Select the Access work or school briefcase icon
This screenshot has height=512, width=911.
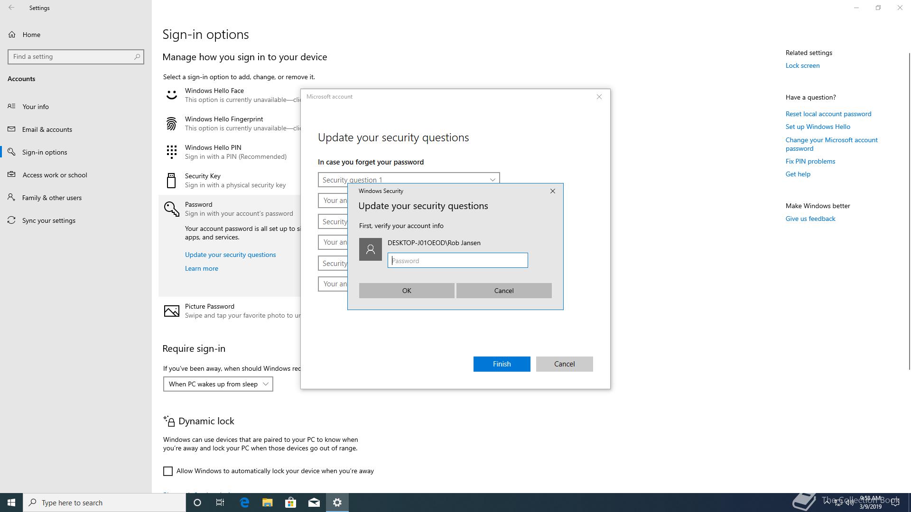(11, 174)
